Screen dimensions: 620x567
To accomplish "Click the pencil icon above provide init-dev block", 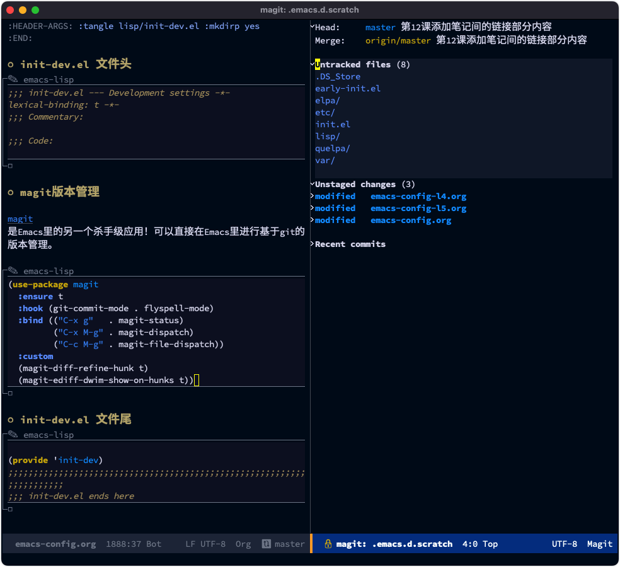I will (13, 434).
